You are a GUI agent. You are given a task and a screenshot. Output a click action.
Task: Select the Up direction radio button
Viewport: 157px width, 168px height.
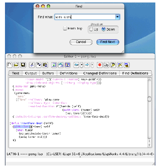coord(91,29)
